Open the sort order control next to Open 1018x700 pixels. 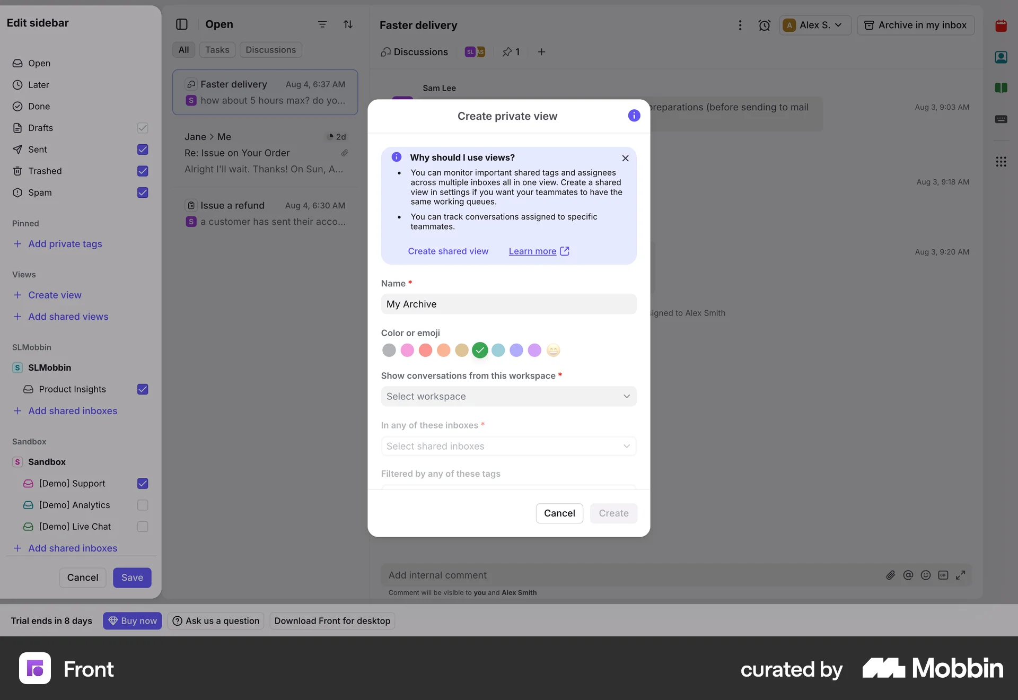pos(348,24)
